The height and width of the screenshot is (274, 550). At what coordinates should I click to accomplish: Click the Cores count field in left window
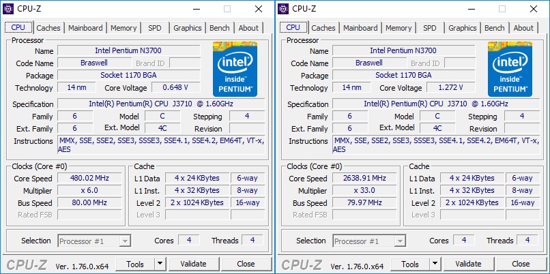(x=189, y=241)
